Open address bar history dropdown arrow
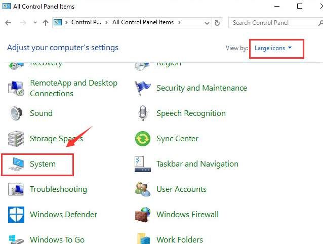 [208, 23]
